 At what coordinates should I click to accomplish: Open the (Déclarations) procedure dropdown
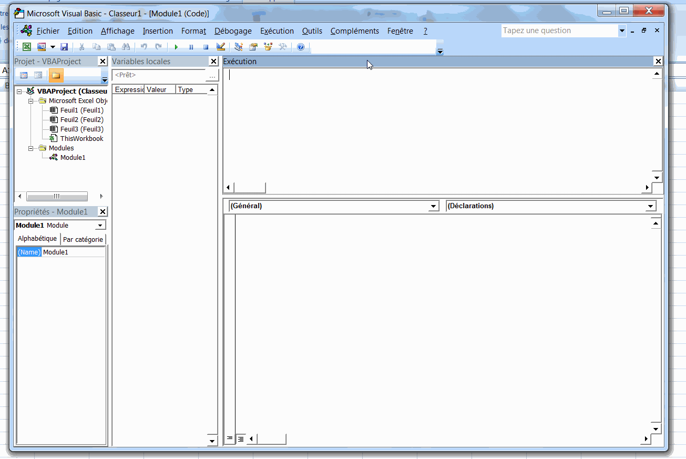click(x=651, y=206)
